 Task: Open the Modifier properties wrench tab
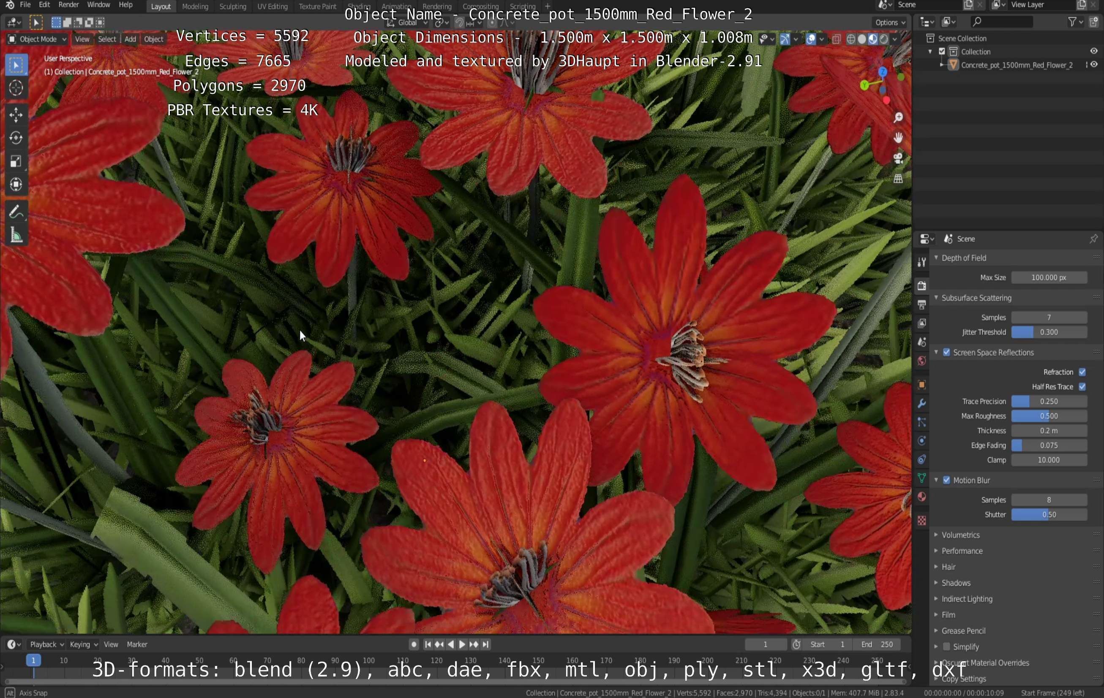point(921,403)
